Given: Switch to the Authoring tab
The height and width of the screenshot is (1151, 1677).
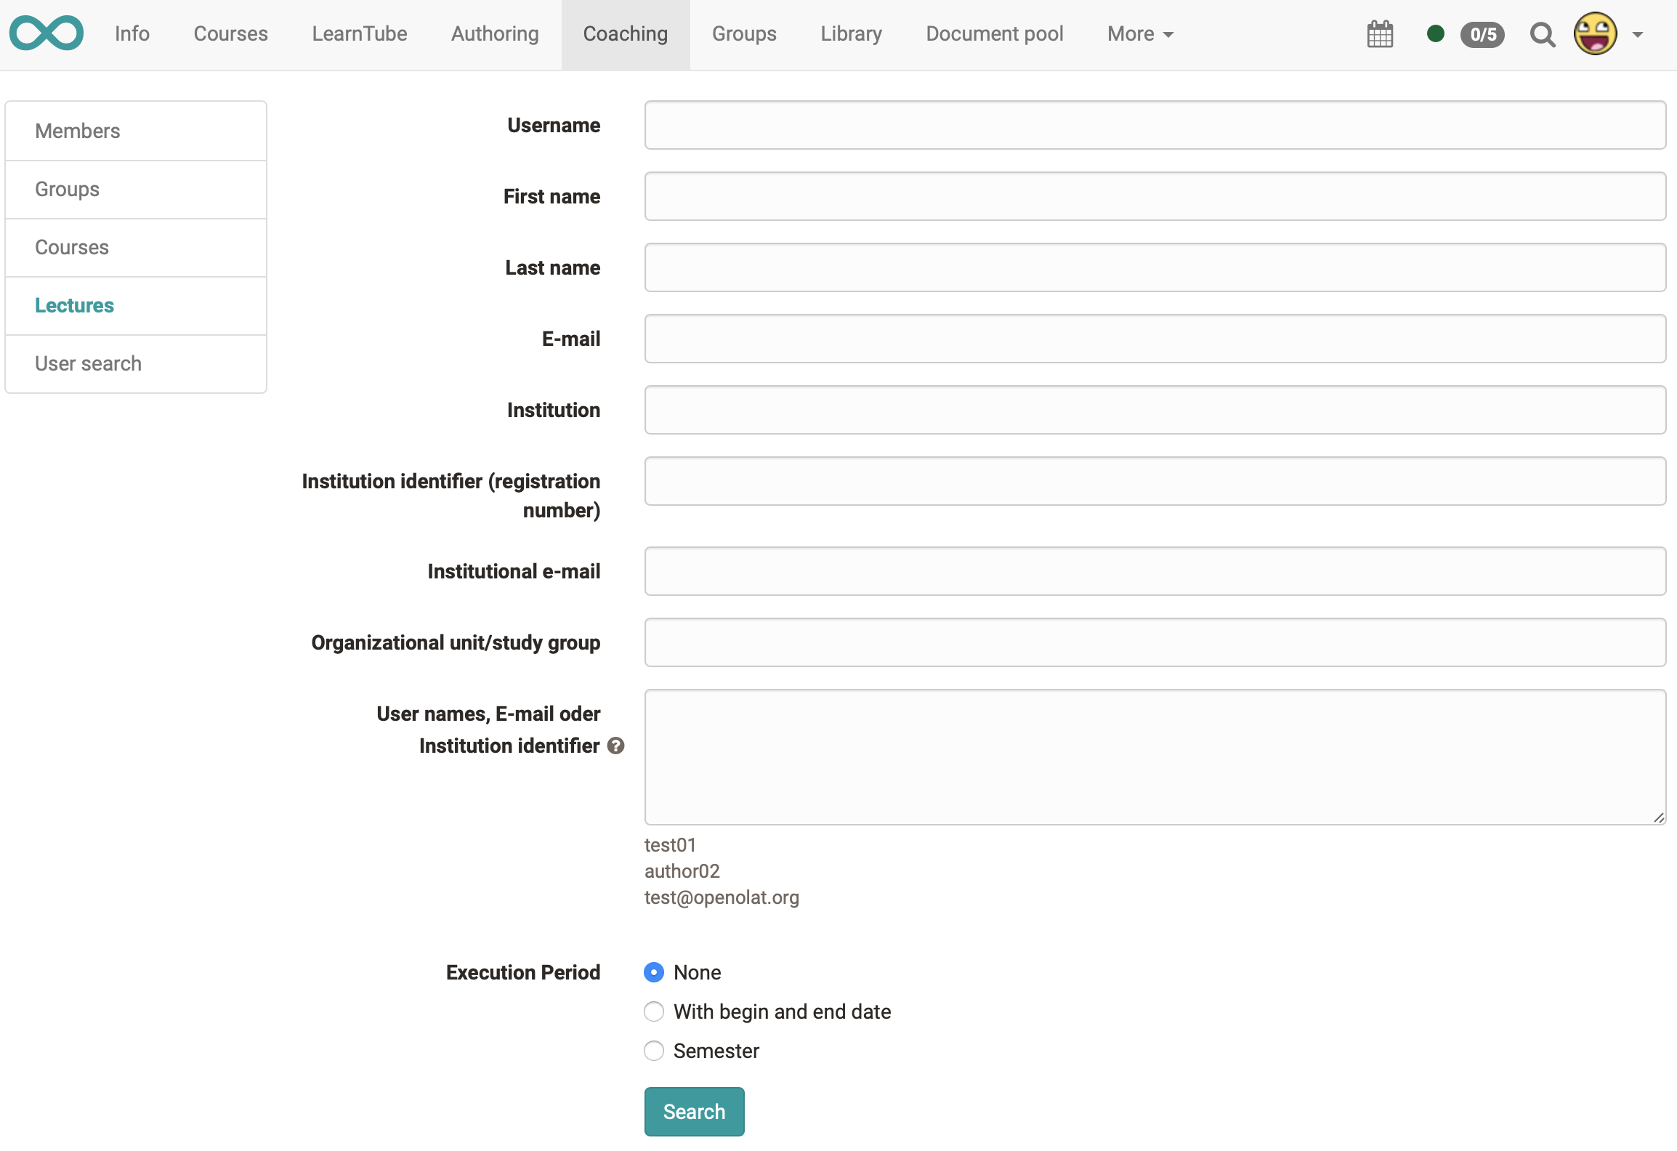Looking at the screenshot, I should [495, 34].
